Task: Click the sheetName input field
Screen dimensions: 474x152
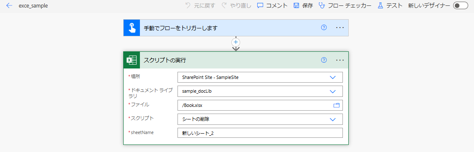Action: click(260, 133)
